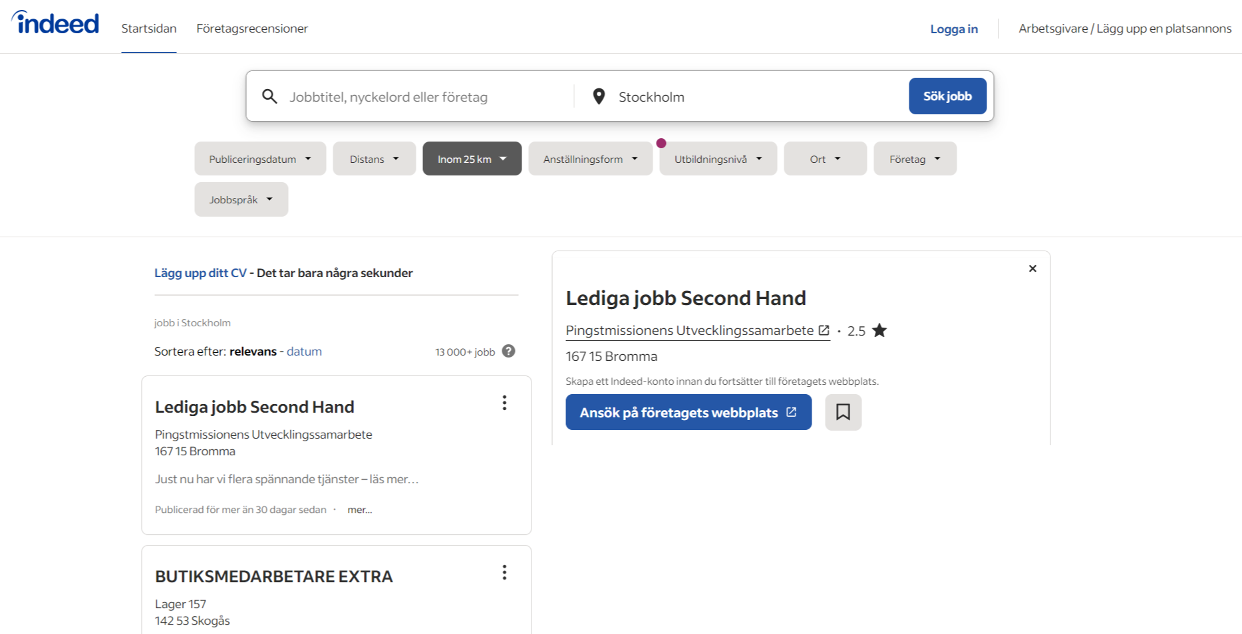Sort results by datum
The width and height of the screenshot is (1242, 634).
(304, 351)
